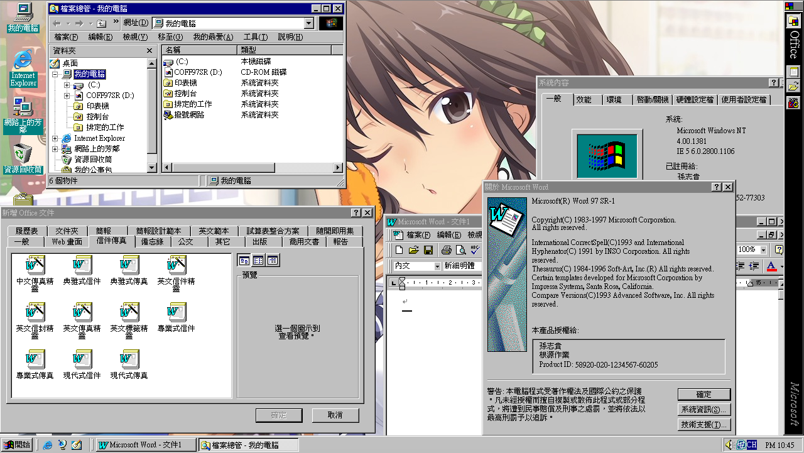
Task: Switch to the 備忘錄 tab in template dialog
Action: [x=152, y=242]
